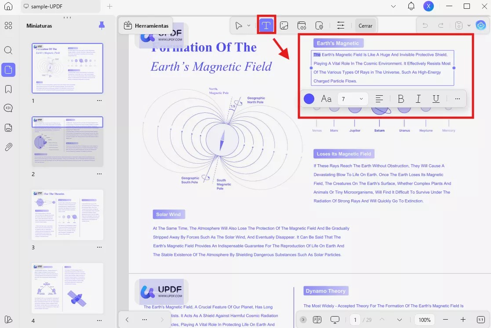Open the attachments paperclip panel
491x328 pixels.
[8, 147]
